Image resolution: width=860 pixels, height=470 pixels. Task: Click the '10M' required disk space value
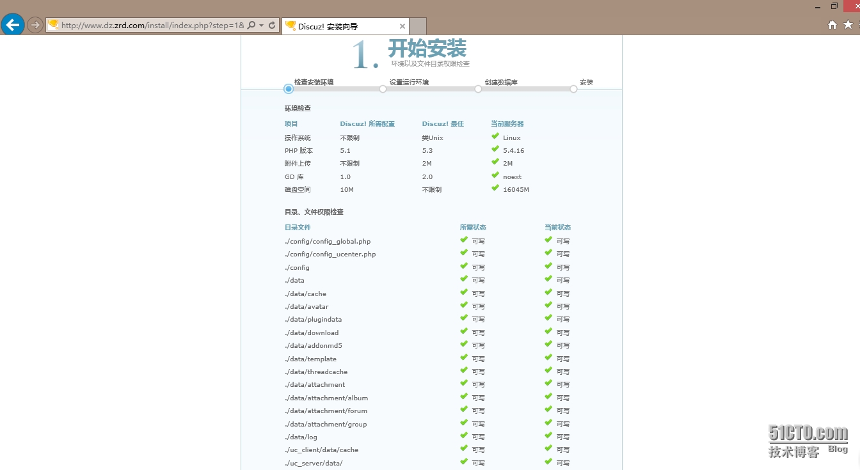347,190
